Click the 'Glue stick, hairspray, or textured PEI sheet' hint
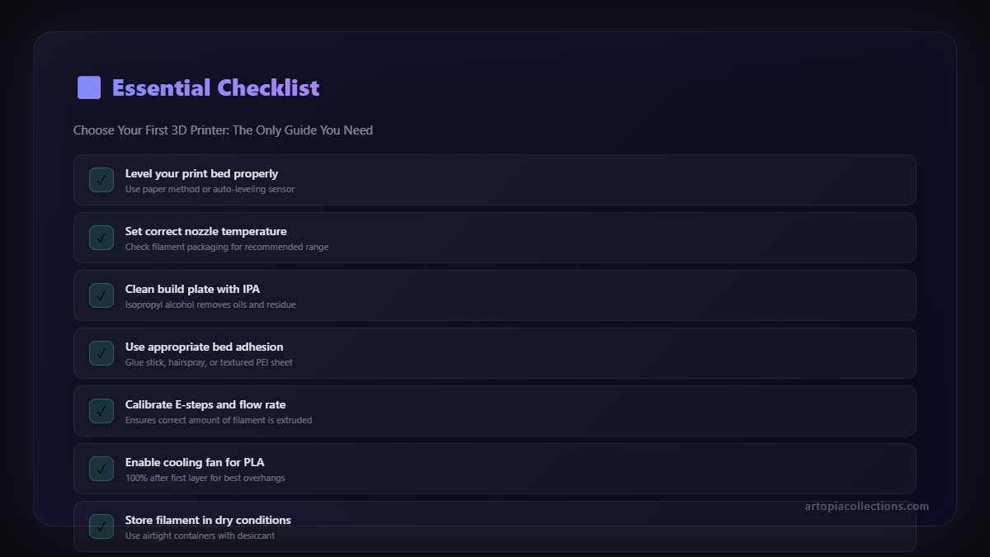Screen dimensions: 990x557 [209, 362]
